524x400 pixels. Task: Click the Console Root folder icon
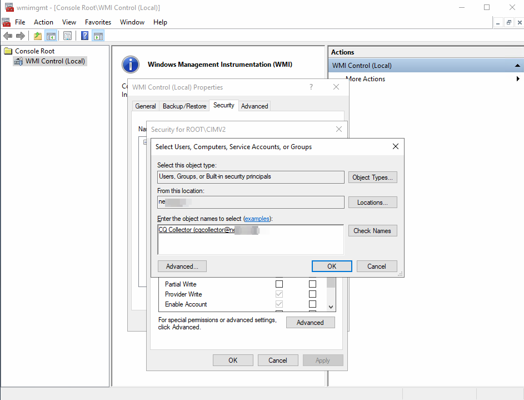pyautogui.click(x=8, y=51)
